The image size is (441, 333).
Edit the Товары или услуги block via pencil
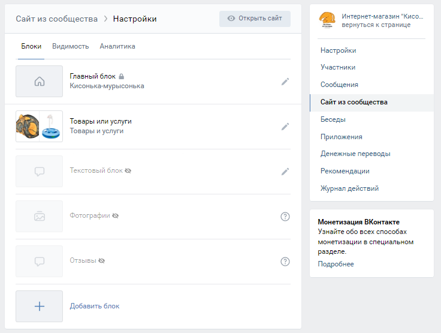coord(285,127)
